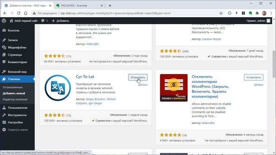Open Редактор плагинов submenu
Viewport: 276px width, 155px height.
click(x=15, y=99)
